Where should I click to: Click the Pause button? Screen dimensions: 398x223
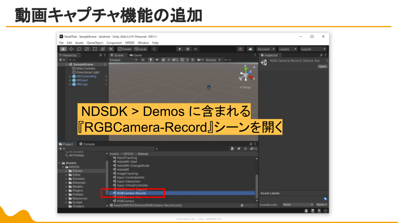(187, 49)
